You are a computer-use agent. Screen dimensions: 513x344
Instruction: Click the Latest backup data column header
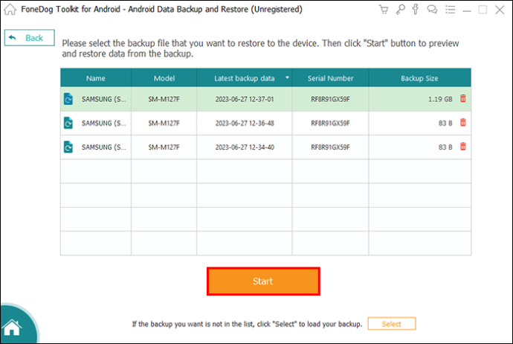pyautogui.click(x=245, y=78)
